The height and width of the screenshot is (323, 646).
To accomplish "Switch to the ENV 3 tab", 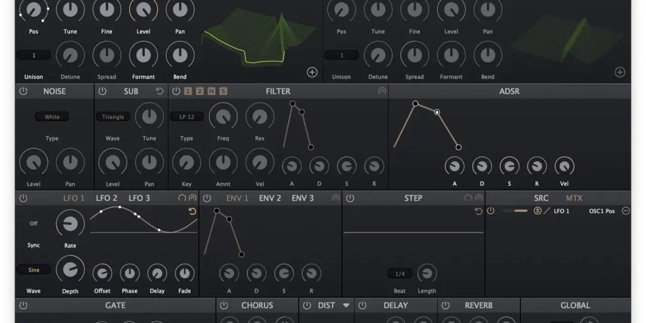I will click(x=303, y=198).
